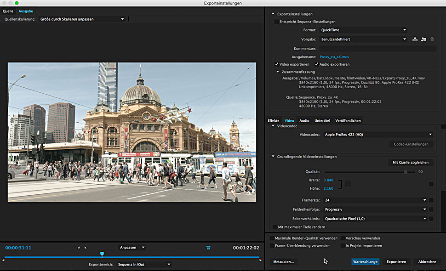Click the save preset icon next to Vorgabe
Viewport: 446px width, 271px height.
coord(415,40)
